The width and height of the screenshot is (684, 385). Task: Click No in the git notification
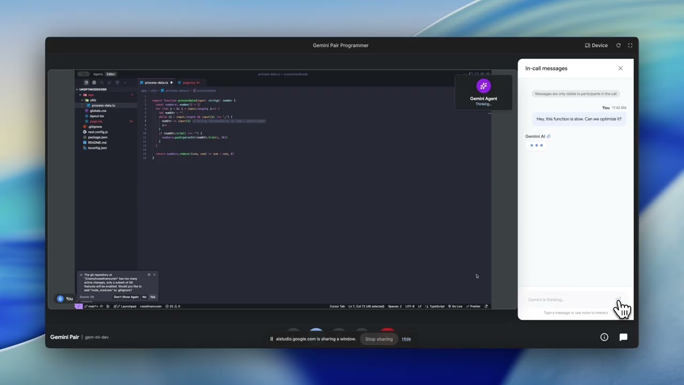(144, 297)
